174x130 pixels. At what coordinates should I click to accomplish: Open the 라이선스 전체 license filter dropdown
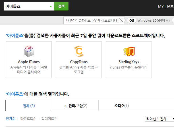pyautogui.click(x=159, y=119)
